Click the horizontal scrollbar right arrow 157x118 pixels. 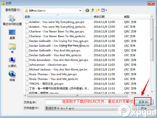point(148,96)
